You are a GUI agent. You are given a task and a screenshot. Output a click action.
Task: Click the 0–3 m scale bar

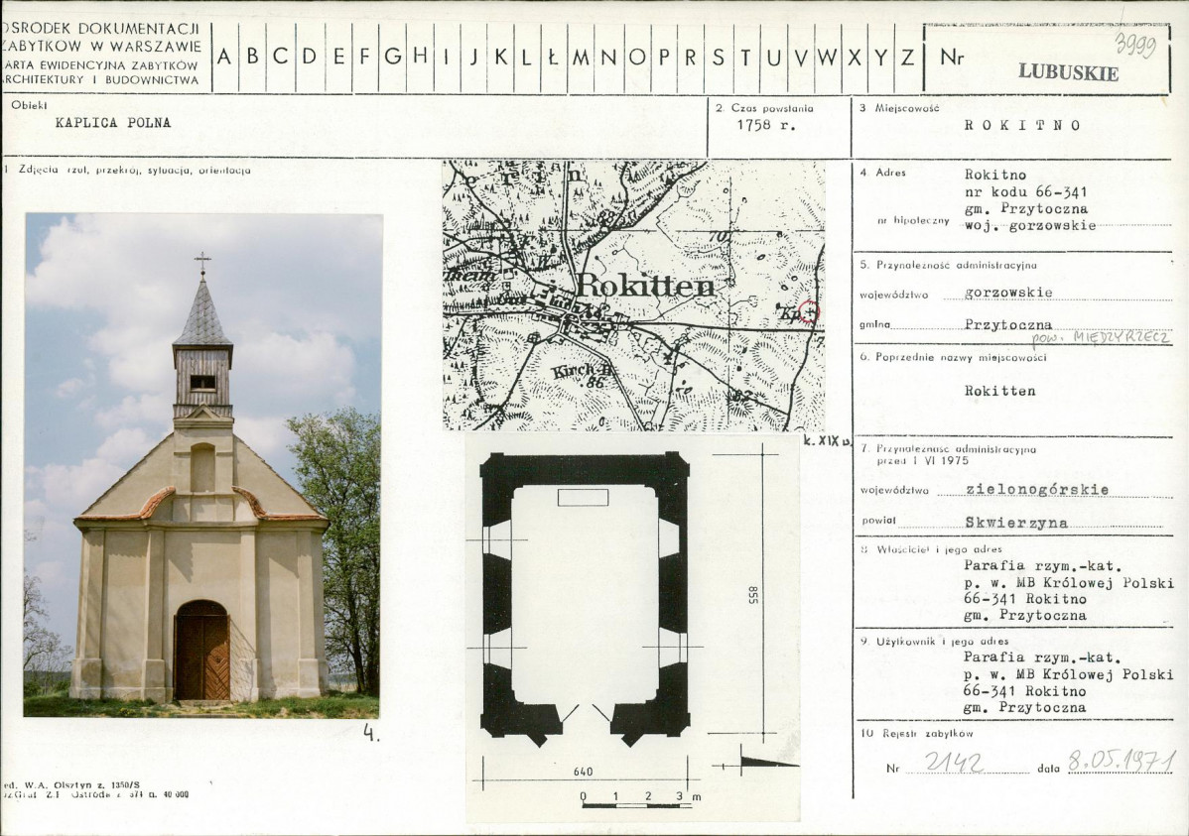point(639,800)
